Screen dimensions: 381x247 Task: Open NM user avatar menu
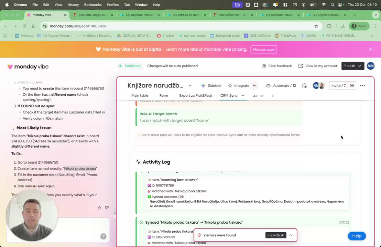(x=371, y=66)
